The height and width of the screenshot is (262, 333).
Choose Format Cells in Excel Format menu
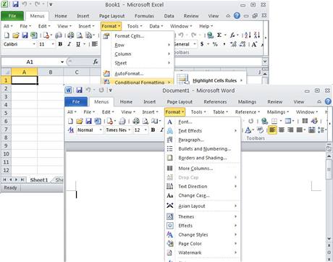[x=138, y=36]
